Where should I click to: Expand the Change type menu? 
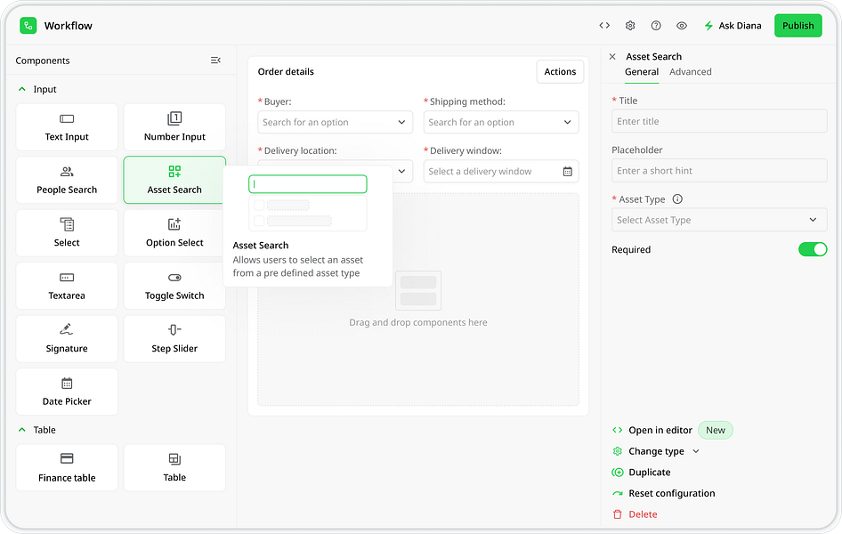pos(656,451)
